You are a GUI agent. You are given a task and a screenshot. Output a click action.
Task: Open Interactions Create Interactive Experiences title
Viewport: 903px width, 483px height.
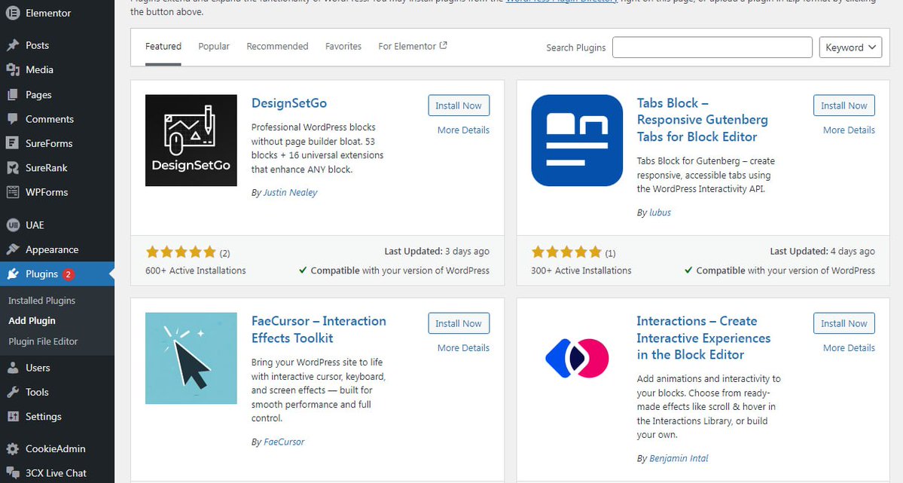[703, 338]
